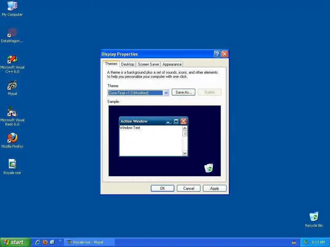Click the Display Properties title bar text
Viewport: 330px width, 247px height.
(120, 54)
